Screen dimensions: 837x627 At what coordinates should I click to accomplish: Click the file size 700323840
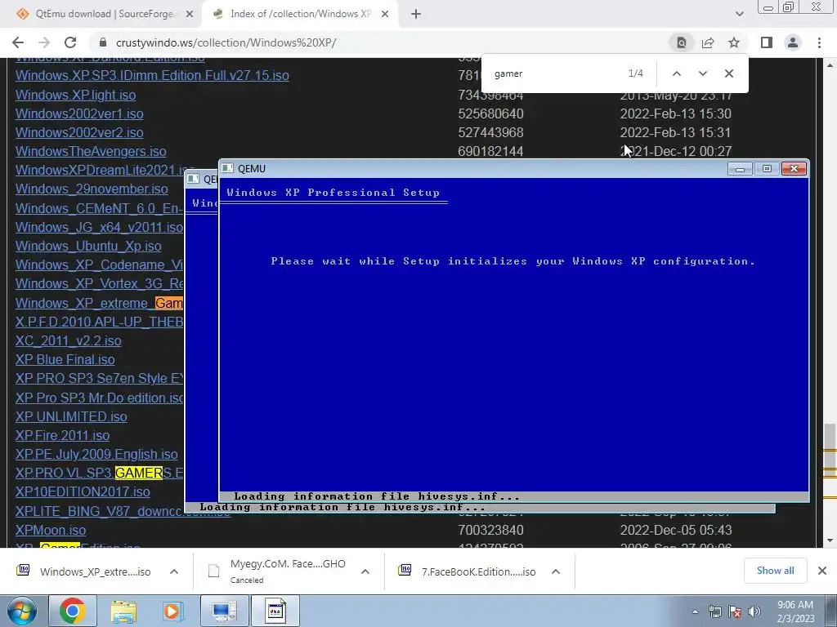[x=490, y=531]
